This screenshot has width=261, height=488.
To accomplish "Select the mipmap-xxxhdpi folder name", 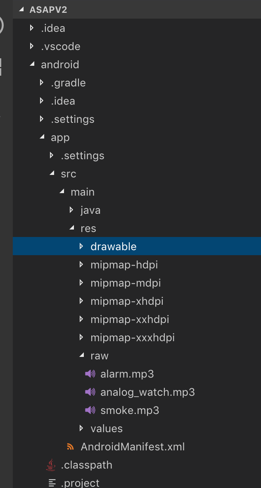I will (x=133, y=338).
